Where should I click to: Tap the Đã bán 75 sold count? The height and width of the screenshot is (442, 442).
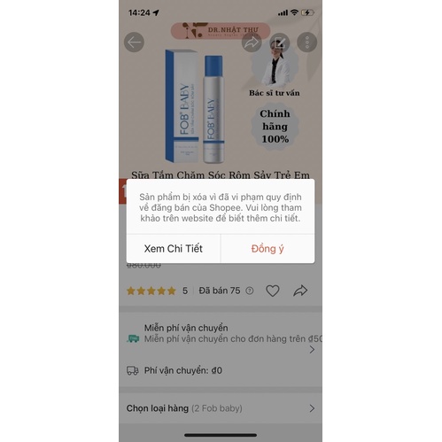tap(220, 291)
